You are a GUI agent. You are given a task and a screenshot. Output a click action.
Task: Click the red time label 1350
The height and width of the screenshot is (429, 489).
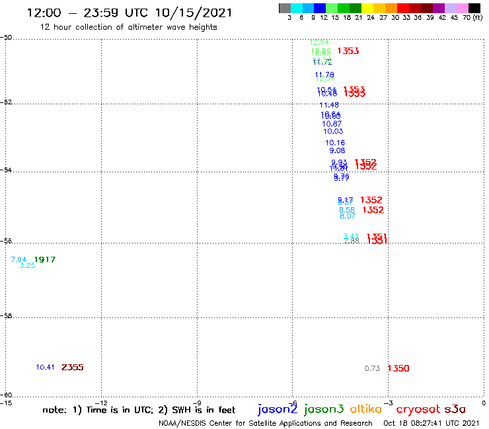pyautogui.click(x=398, y=368)
